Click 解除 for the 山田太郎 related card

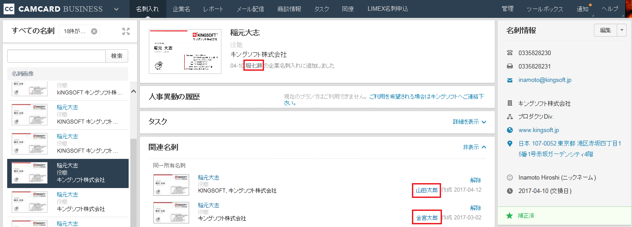coord(476,180)
